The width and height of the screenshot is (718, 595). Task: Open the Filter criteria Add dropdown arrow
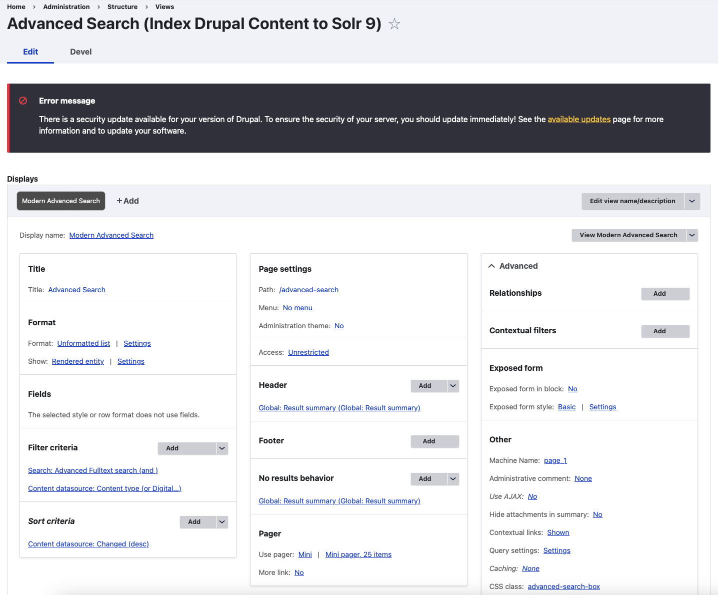pyautogui.click(x=222, y=448)
